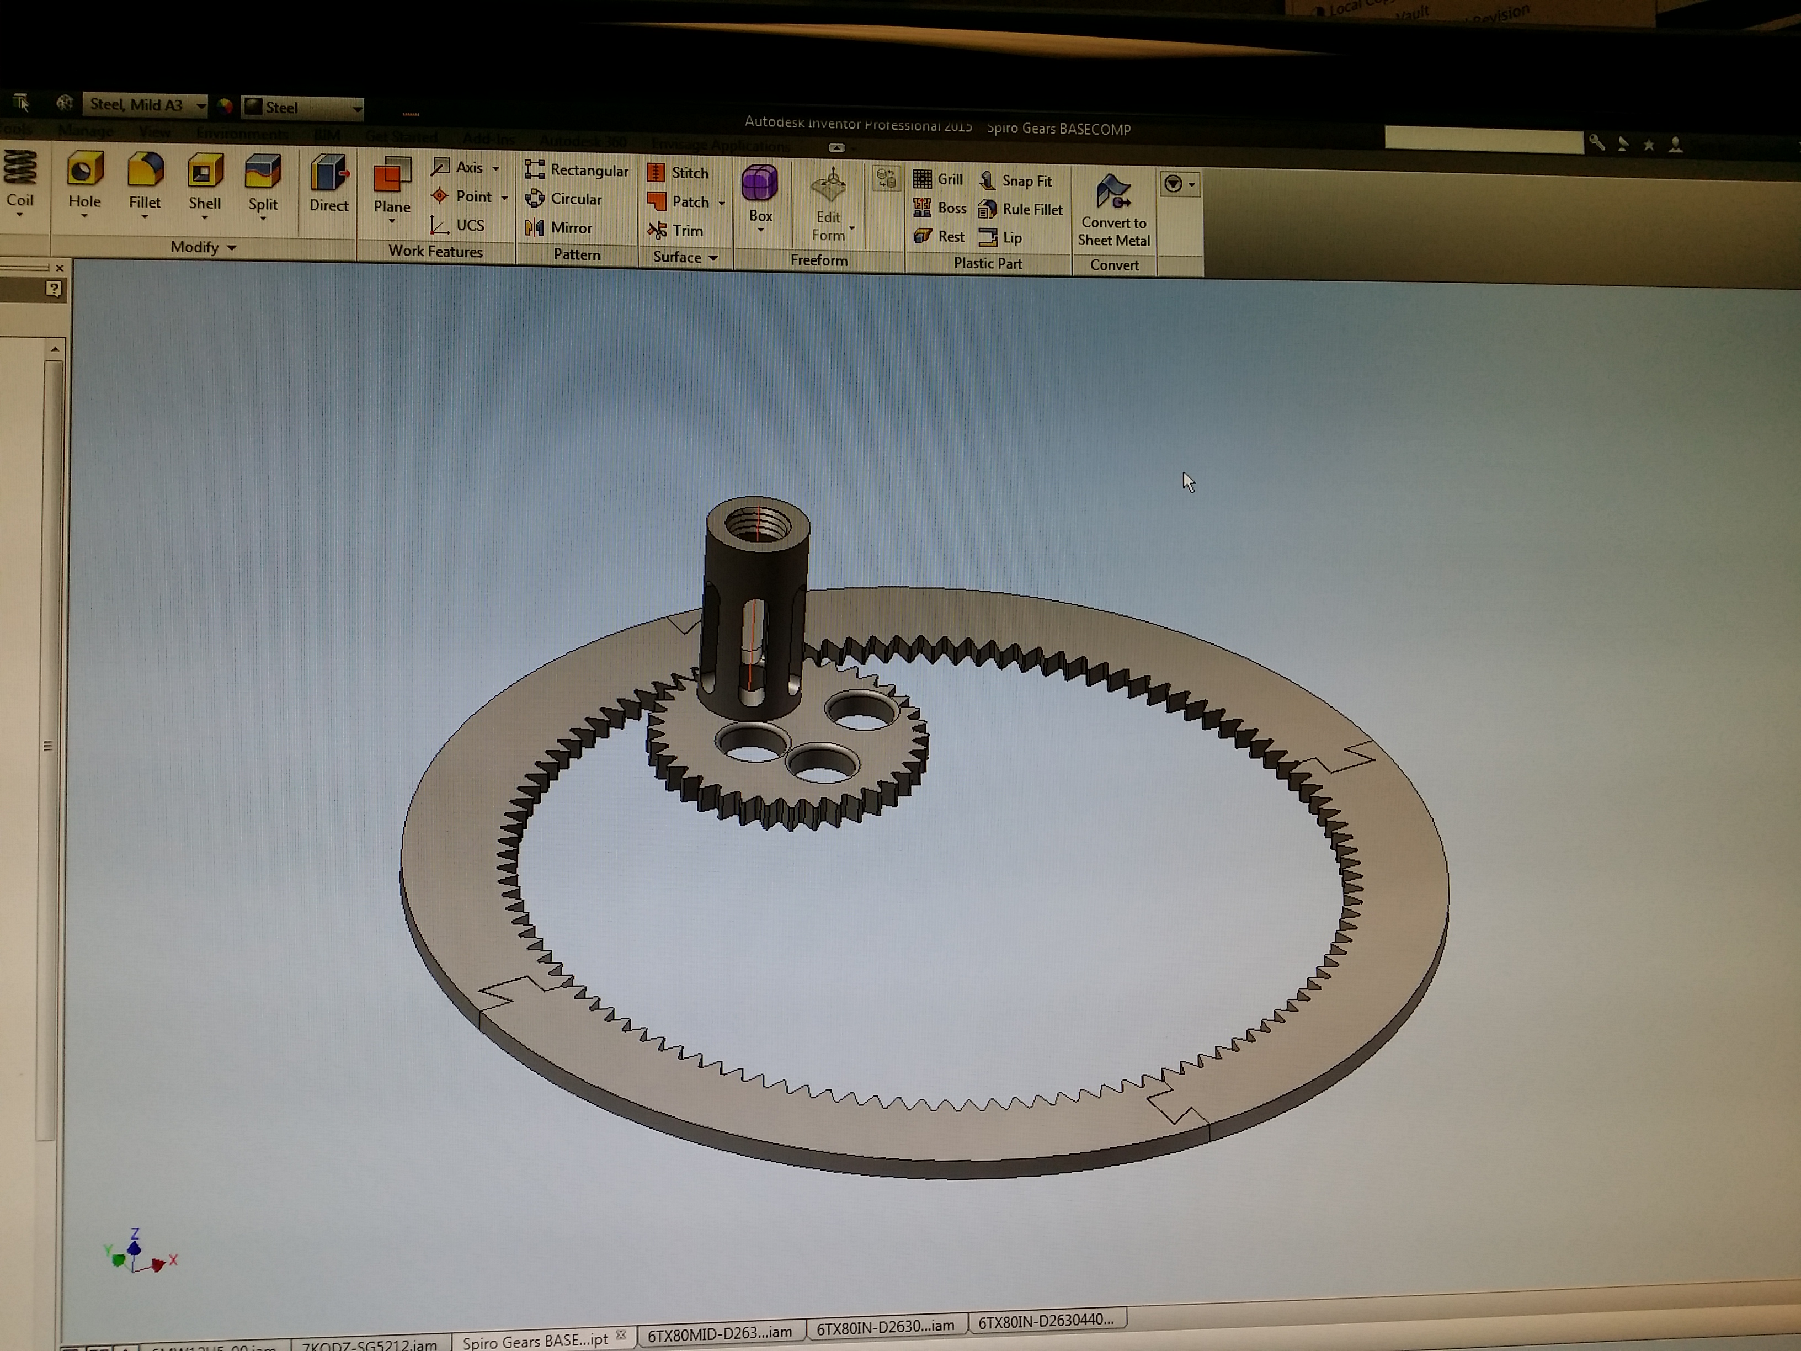Viewport: 1801px width, 1351px height.
Task: Switch to 6TX80IN-D2630...iam document tab
Action: [886, 1327]
